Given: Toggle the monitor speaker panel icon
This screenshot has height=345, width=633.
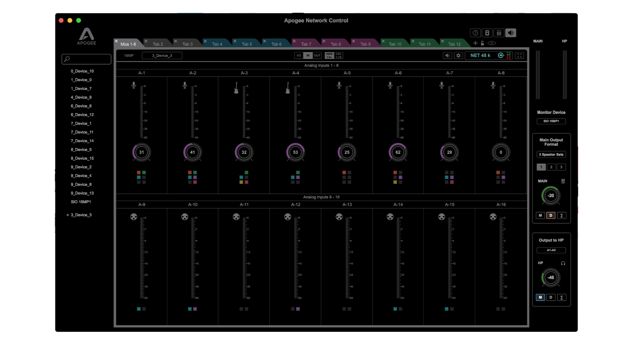Looking at the screenshot, I should [x=511, y=33].
